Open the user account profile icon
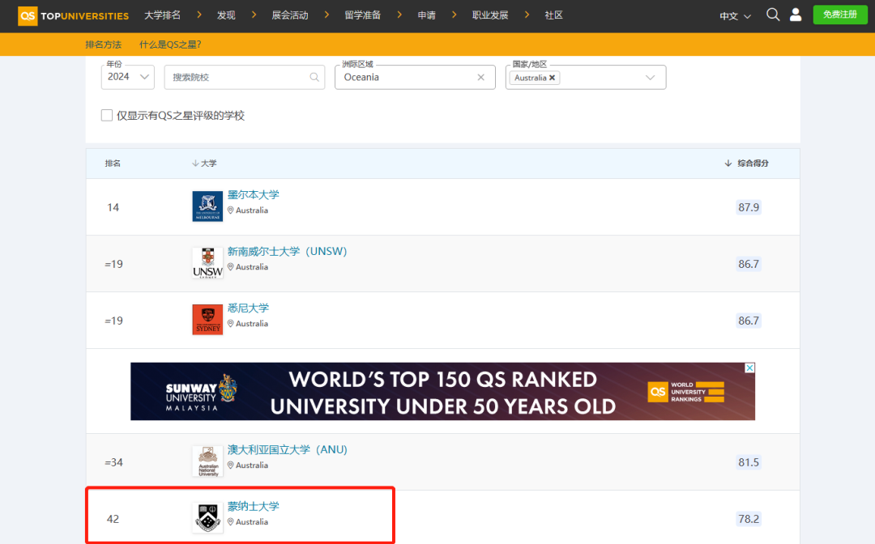The image size is (875, 544). [796, 15]
